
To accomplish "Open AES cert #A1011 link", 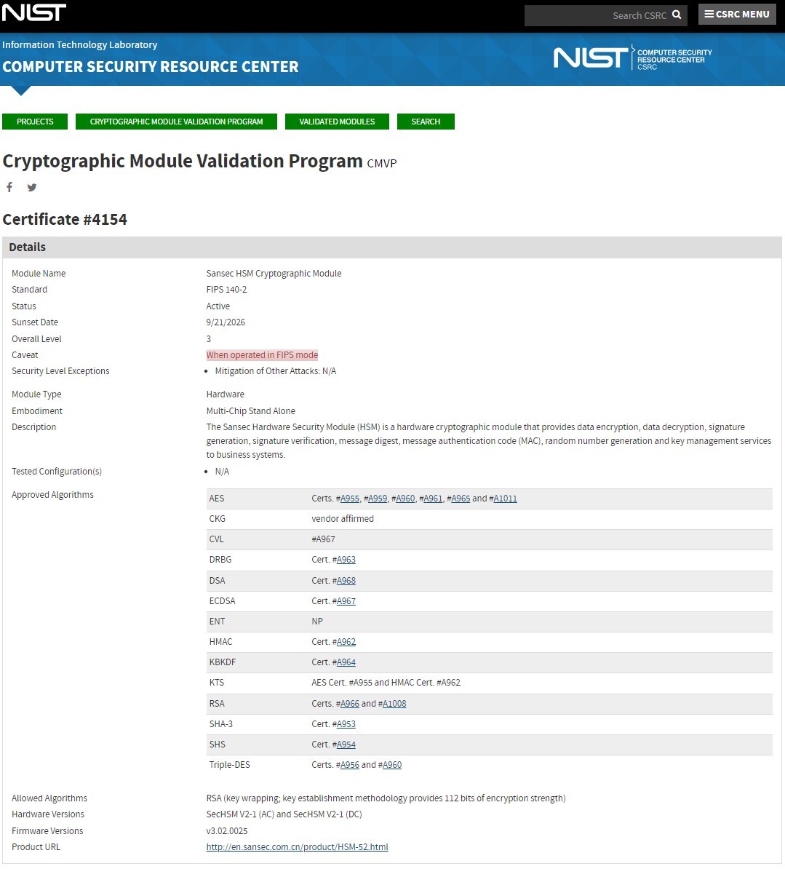I will (x=505, y=499).
